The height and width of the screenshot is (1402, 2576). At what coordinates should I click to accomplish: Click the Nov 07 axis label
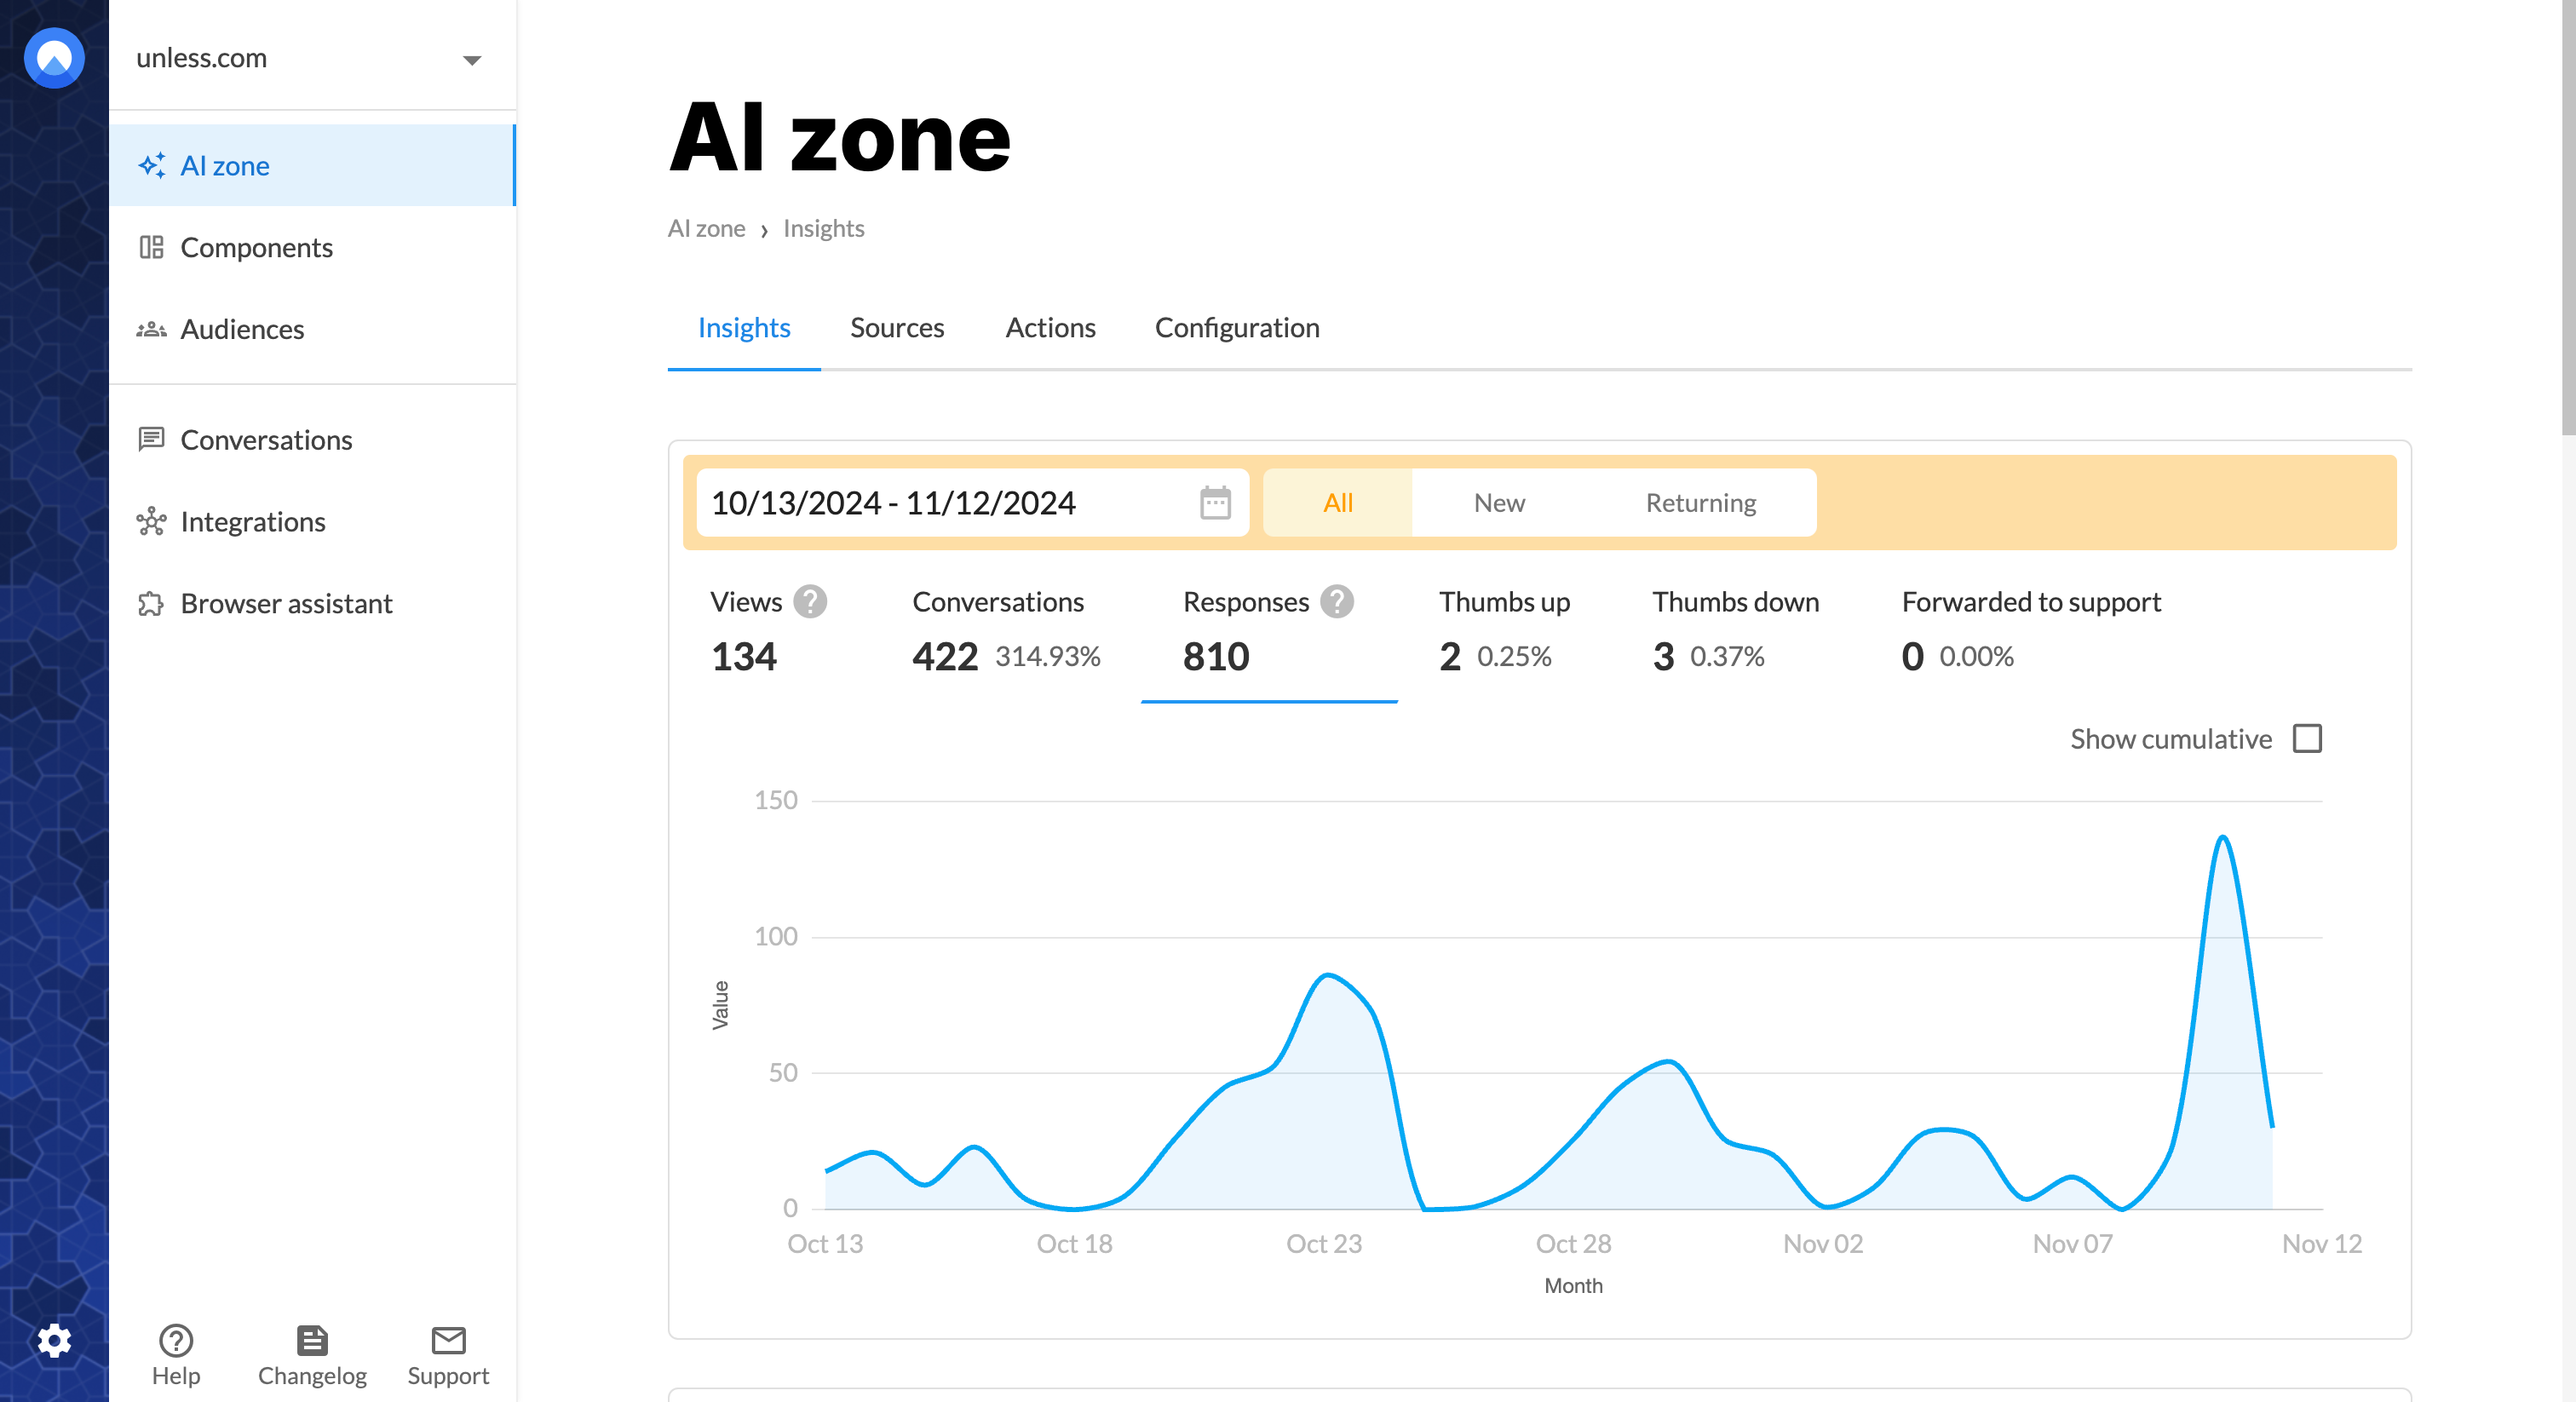2072,1243
